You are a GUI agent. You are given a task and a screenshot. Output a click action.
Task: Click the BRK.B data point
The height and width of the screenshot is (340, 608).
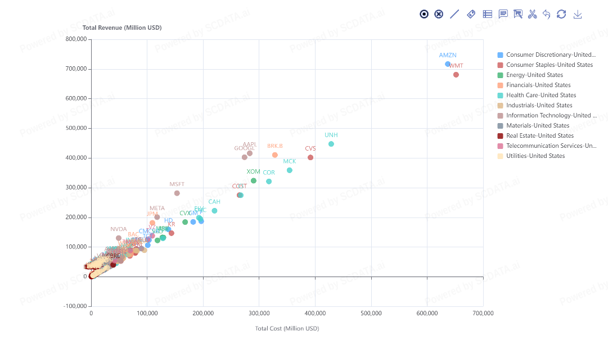275,155
